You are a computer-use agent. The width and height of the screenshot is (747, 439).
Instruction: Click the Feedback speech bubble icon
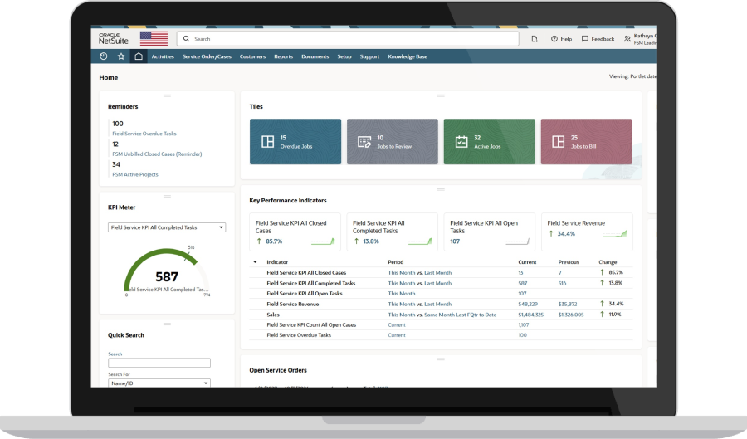coord(585,39)
